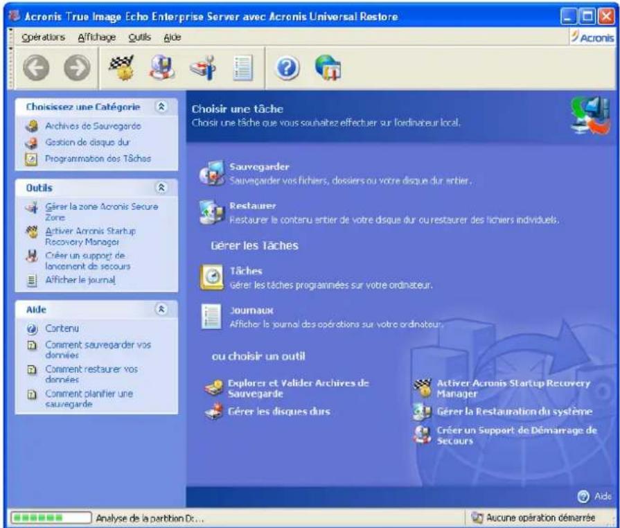Click the green analysis progress bar
The width and height of the screenshot is (620, 528).
(51, 518)
